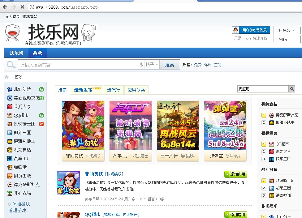Open the 三十六计 featured banner thumbnail
The height and width of the screenshot is (218, 302).
[178, 125]
